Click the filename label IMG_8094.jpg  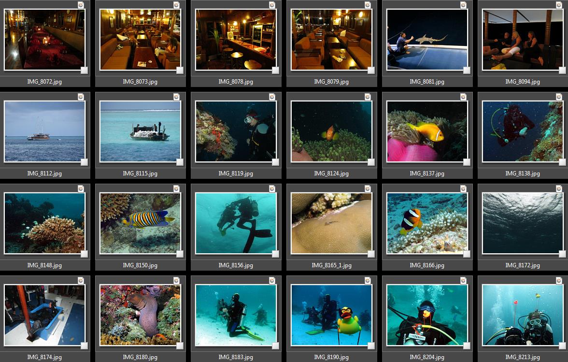point(523,82)
